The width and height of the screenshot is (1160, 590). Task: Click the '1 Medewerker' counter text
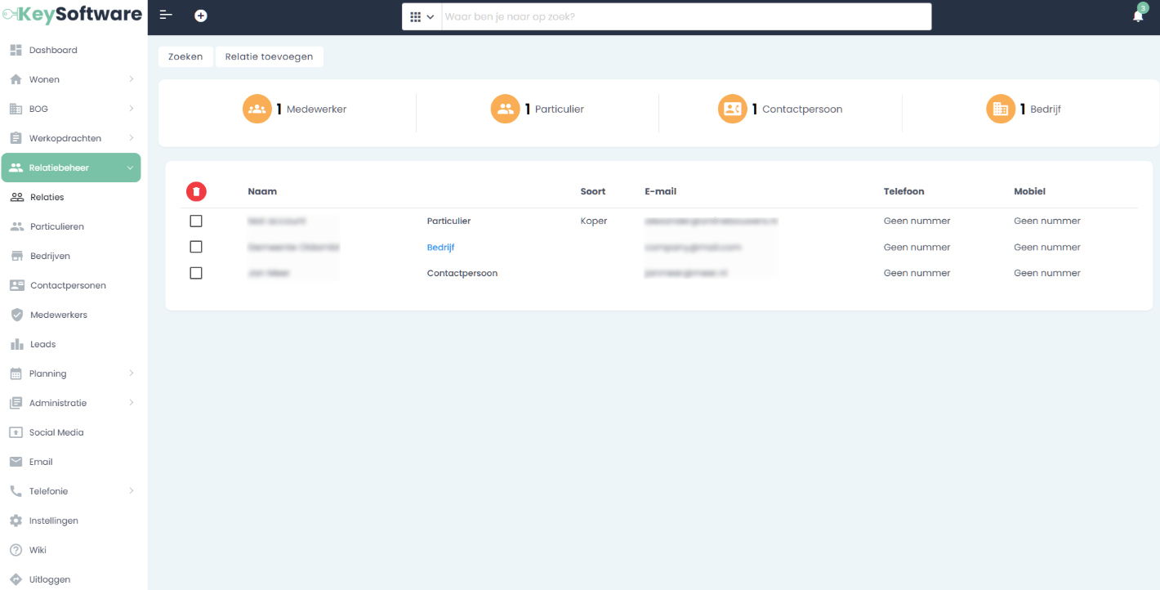(x=311, y=109)
